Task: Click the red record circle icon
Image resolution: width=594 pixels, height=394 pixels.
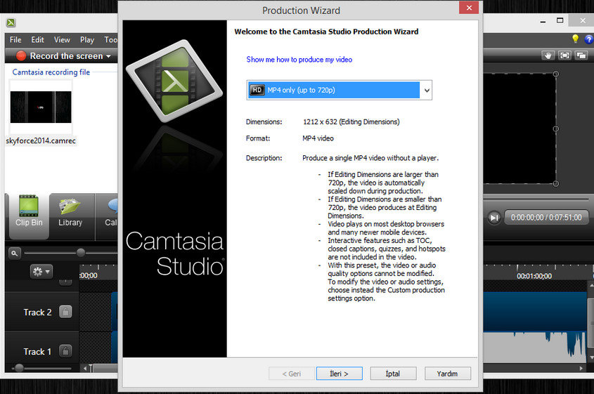Action: (21, 56)
